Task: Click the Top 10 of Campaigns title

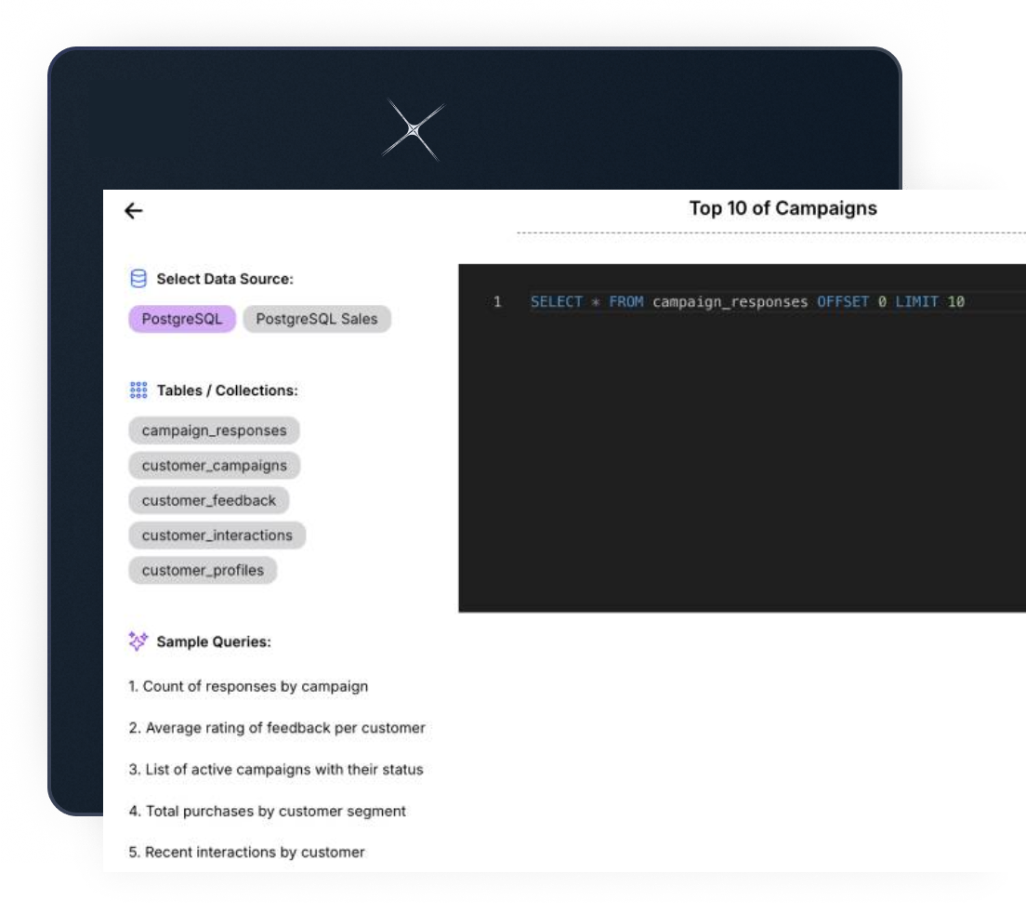Action: tap(783, 208)
